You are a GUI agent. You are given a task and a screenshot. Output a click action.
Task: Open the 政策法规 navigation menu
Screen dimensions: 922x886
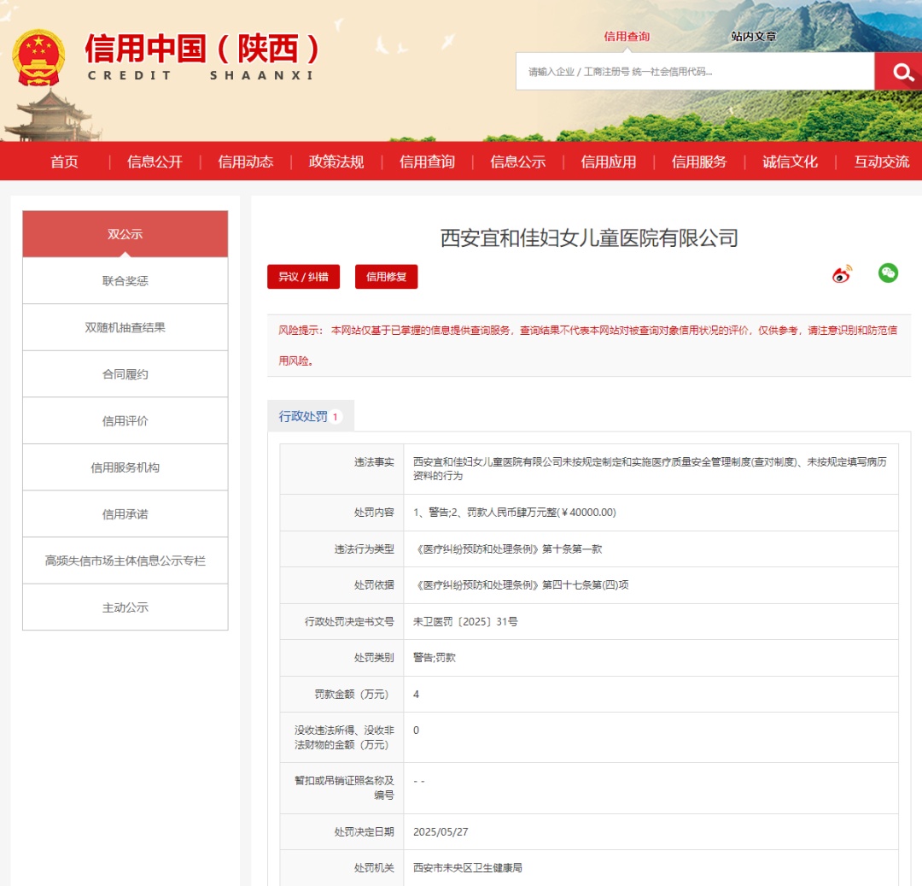(x=336, y=161)
